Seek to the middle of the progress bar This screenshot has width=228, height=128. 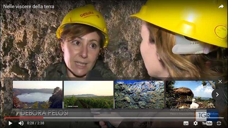pyautogui.click(x=114, y=118)
